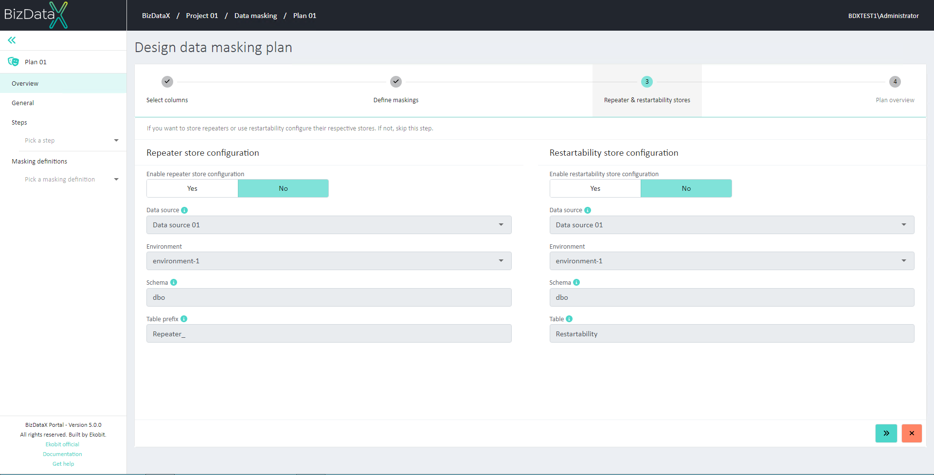Open Repeater Data source dropdown
Image resolution: width=934 pixels, height=475 pixels.
[329, 225]
